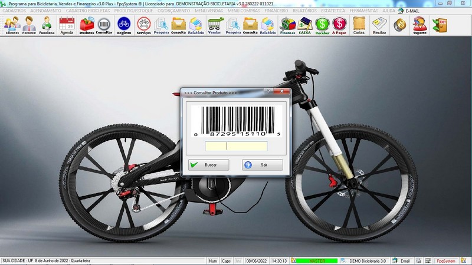Click Pesquisa icon next to Serviços

tap(161, 25)
